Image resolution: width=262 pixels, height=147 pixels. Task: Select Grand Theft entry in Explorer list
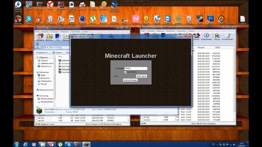(x=64, y=66)
